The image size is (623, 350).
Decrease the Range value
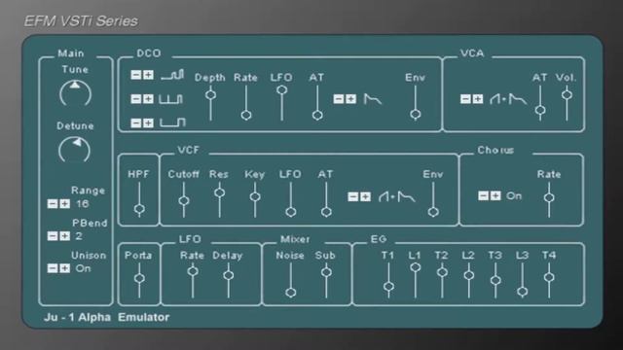(53, 203)
